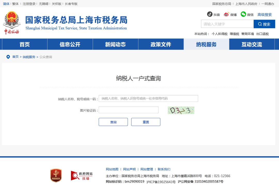Open 高级搜索 link
The height and width of the screenshot is (195, 279).
(265, 14)
